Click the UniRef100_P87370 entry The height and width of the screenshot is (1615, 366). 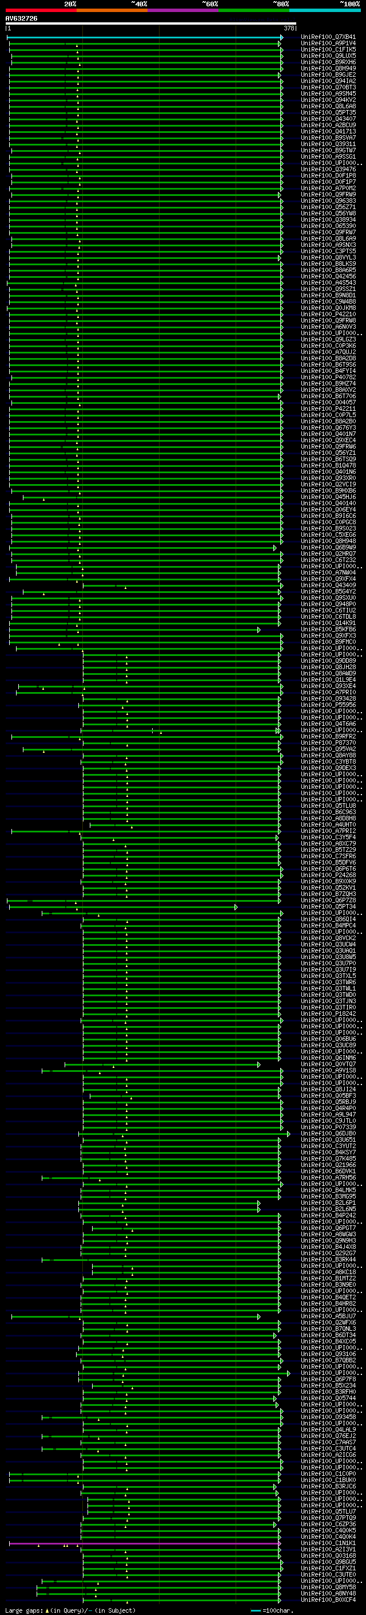pos(328,743)
